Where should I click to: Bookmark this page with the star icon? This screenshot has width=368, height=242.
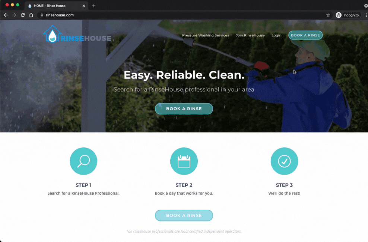coord(328,15)
